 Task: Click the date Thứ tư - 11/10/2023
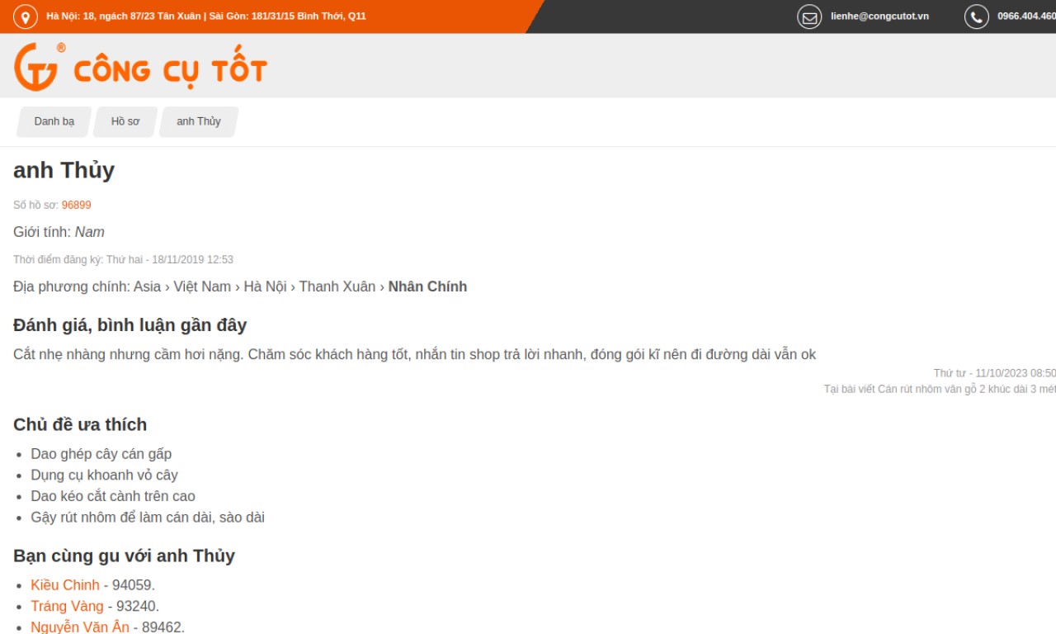[x=995, y=373]
